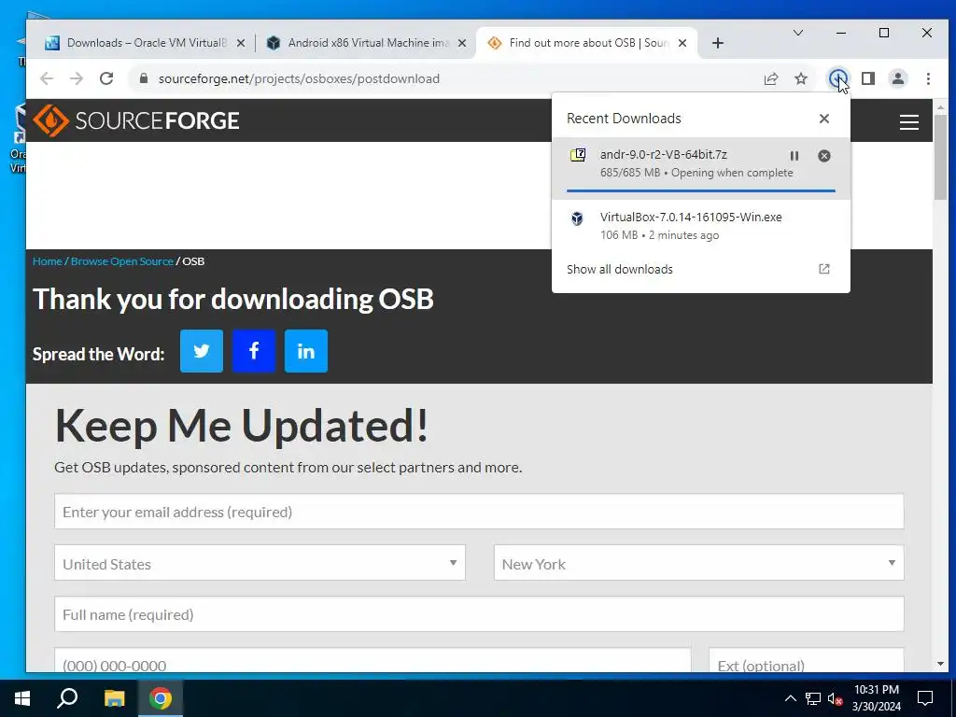956x717 pixels.
Task: Toggle the Chrome side panel
Action: (867, 78)
